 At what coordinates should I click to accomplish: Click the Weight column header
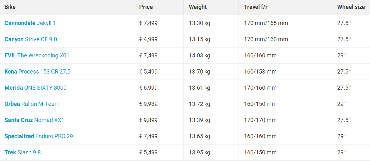pyautogui.click(x=197, y=7)
